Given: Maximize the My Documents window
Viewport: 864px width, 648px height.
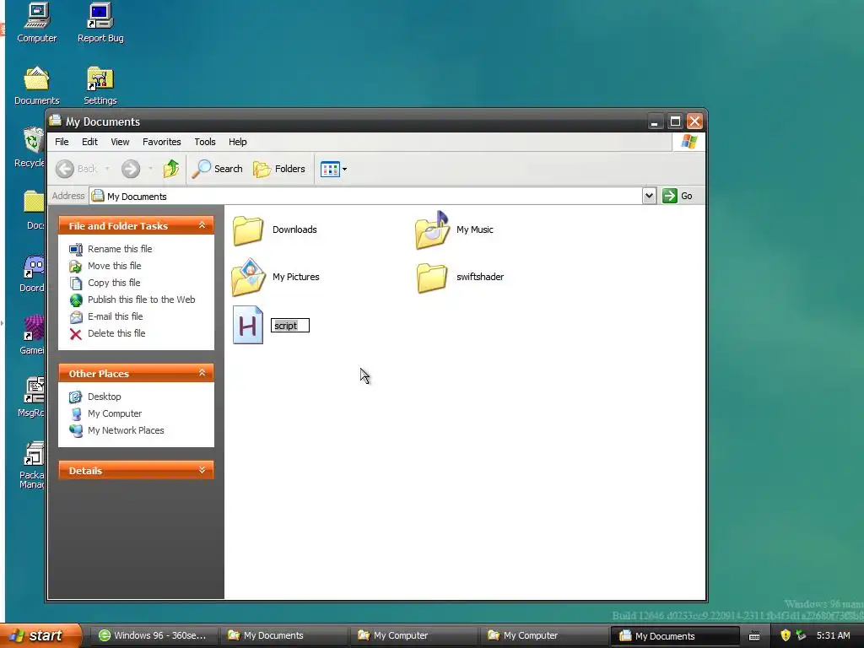Looking at the screenshot, I should click(675, 121).
